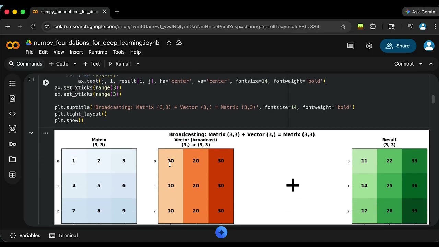Screen dimensions: 439x247
Task: Click the green-yellow extension icon
Action: coord(360,26)
